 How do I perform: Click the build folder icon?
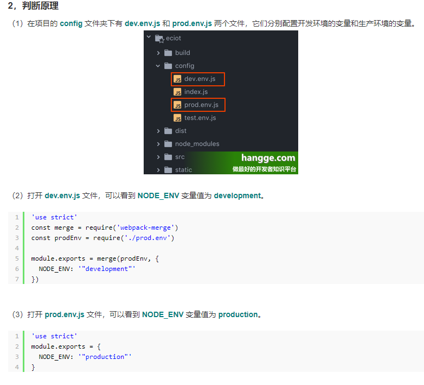pyautogui.click(x=168, y=53)
